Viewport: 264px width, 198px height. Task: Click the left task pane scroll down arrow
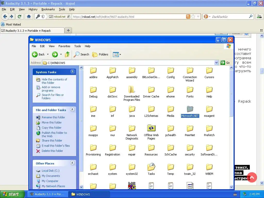81,187
